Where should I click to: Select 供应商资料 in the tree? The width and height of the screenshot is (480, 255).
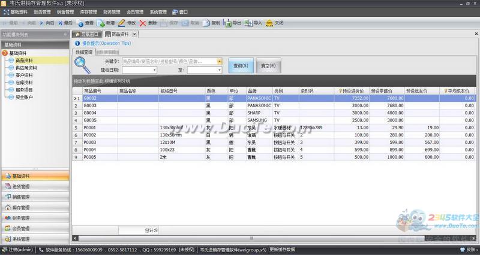click(x=26, y=68)
